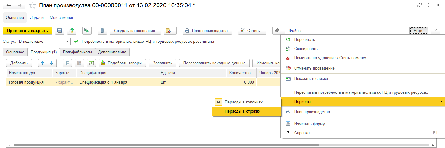Open the Файлы link

pos(295,31)
